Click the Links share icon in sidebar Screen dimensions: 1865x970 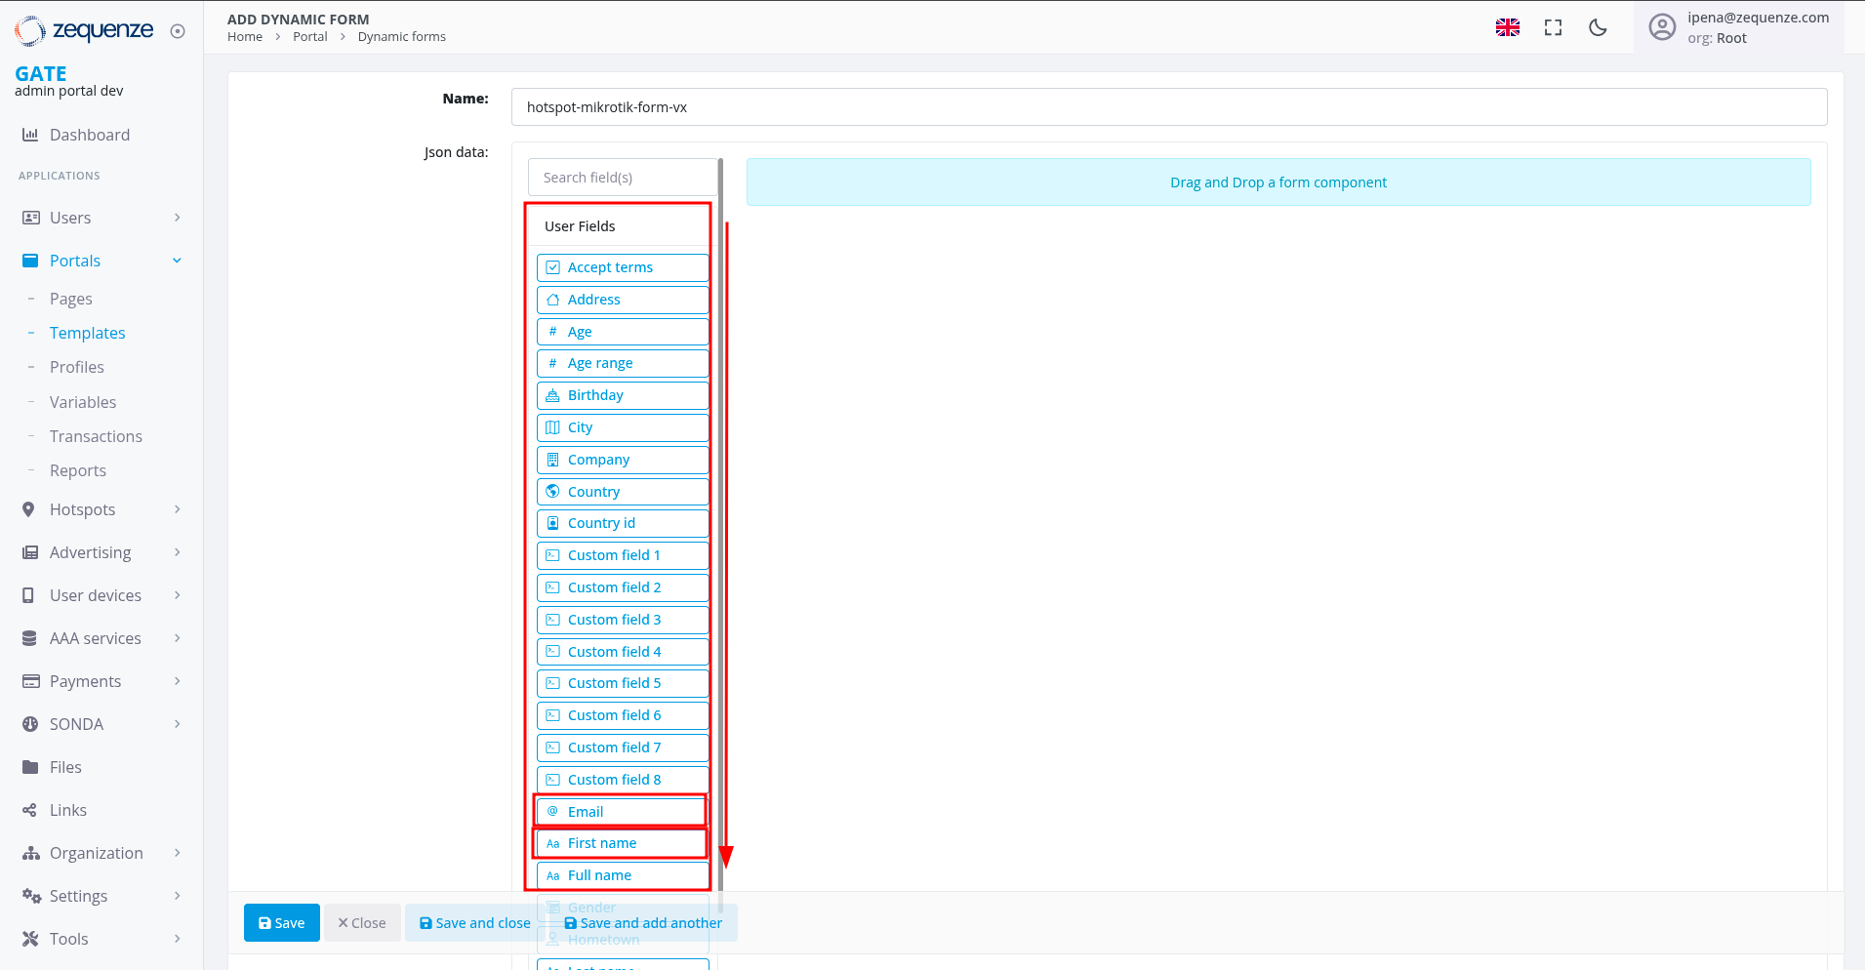click(x=30, y=810)
